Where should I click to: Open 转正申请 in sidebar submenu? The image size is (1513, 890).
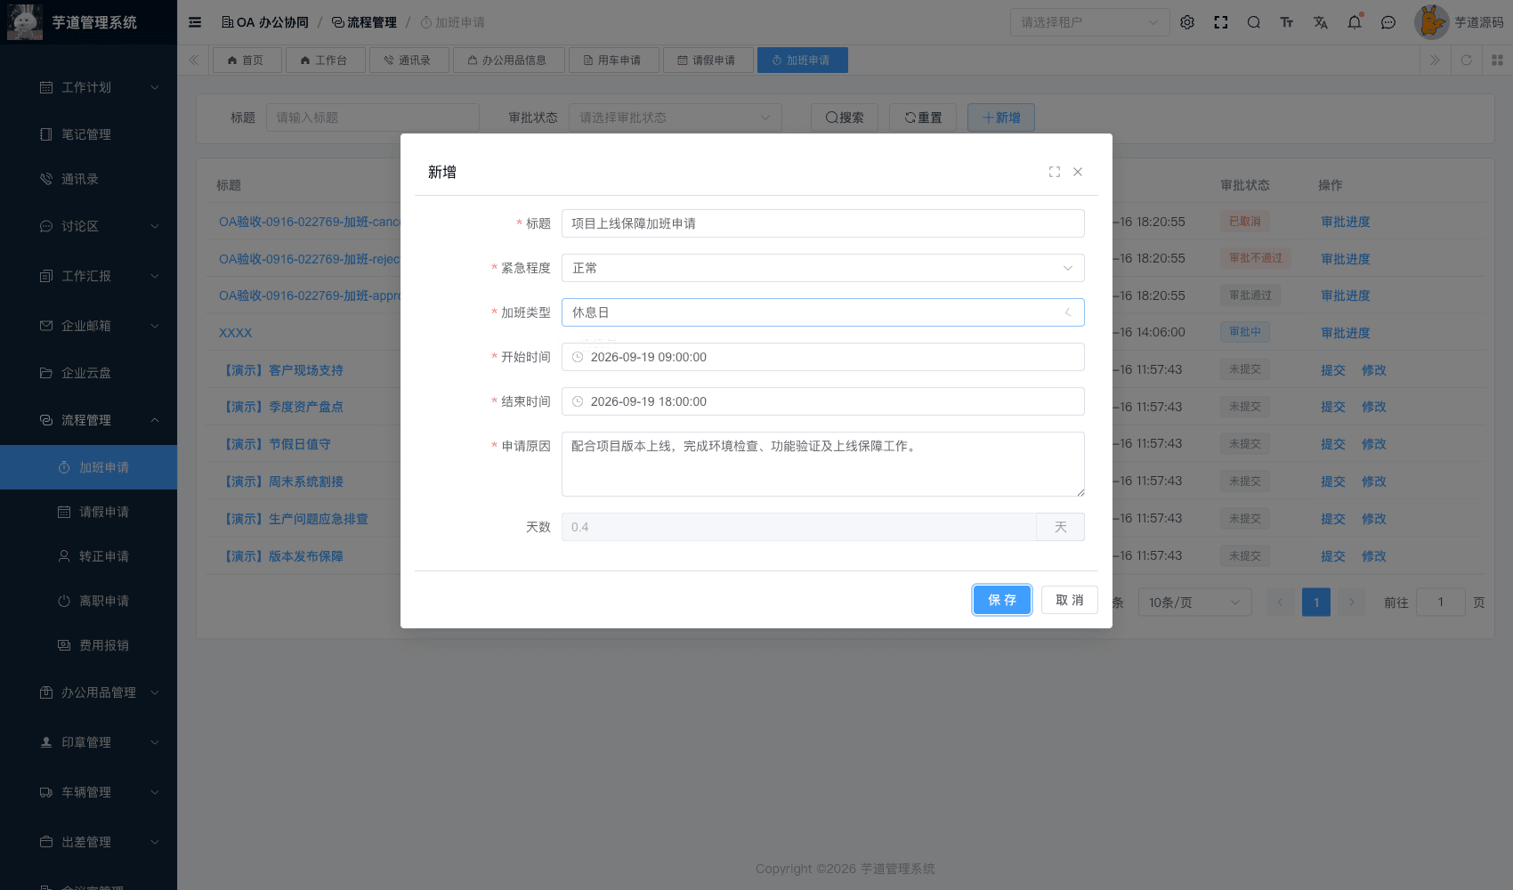coord(89,556)
